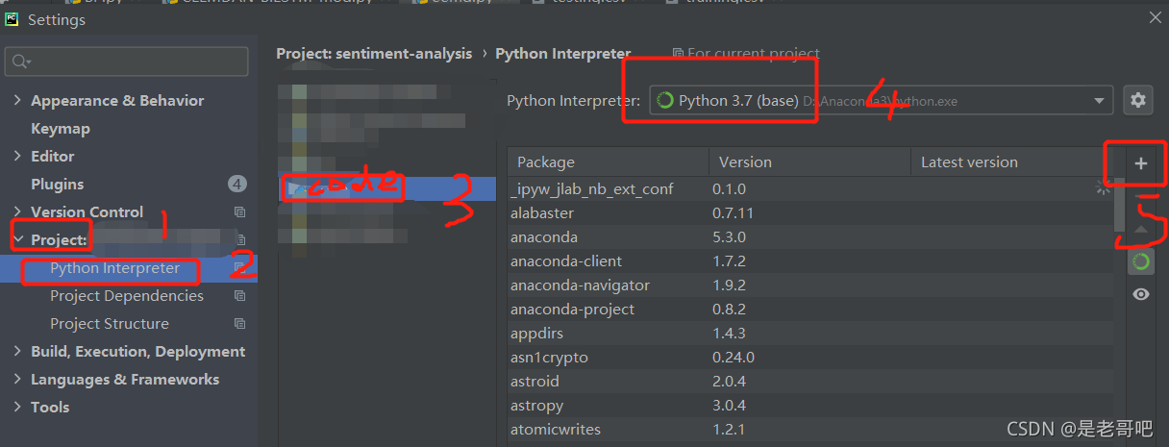Click version cell 5.3.0

(x=730, y=237)
